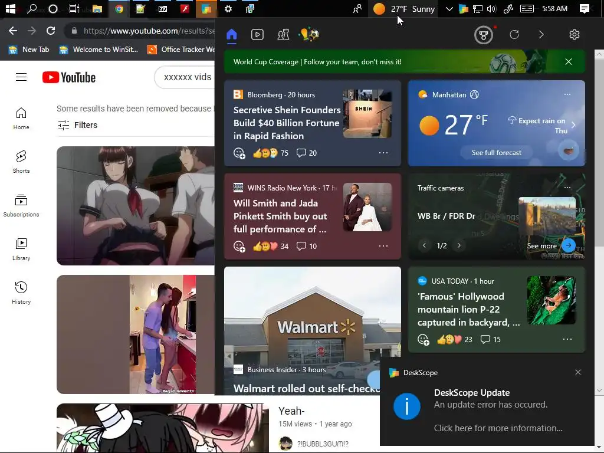Refresh the news feed widget
604x453 pixels.
514,35
